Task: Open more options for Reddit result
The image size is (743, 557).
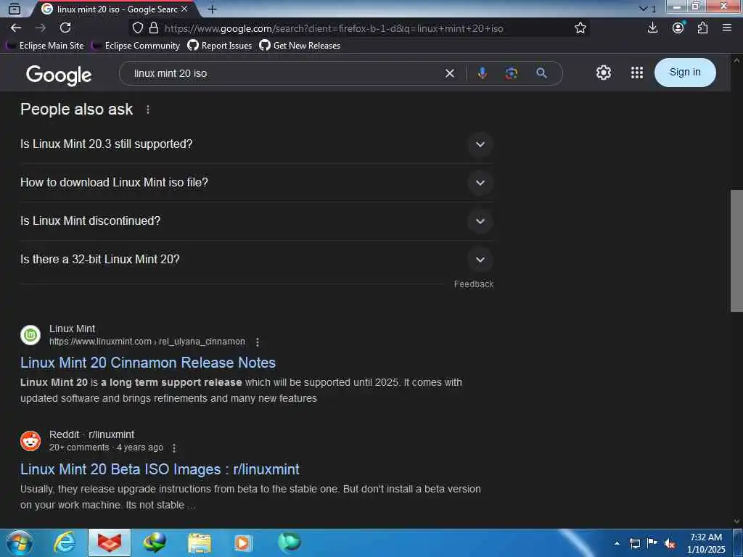Action: coord(174,447)
